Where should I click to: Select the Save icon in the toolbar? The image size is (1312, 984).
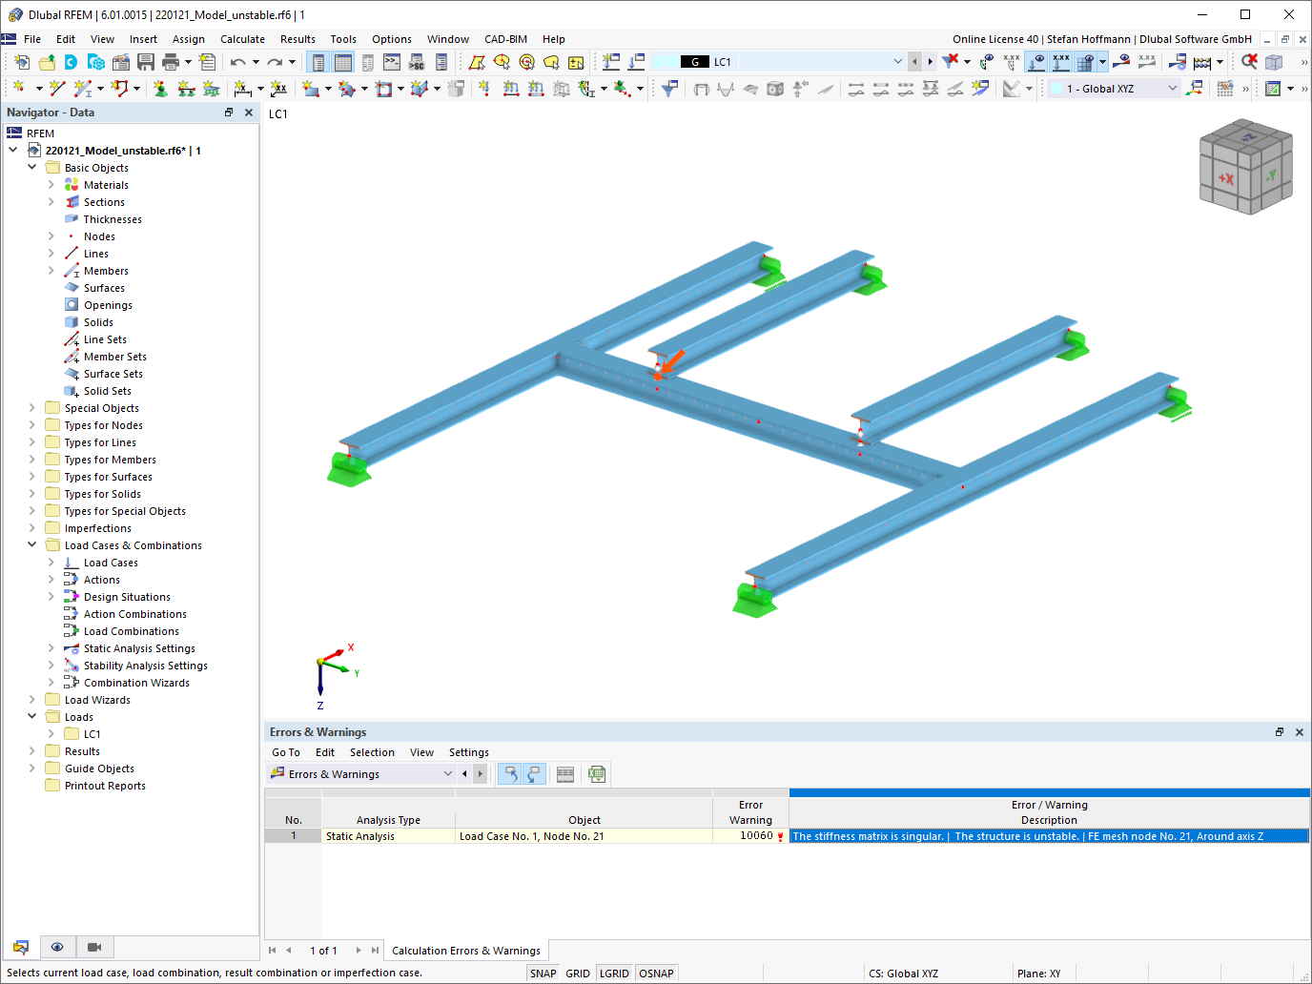pyautogui.click(x=145, y=61)
